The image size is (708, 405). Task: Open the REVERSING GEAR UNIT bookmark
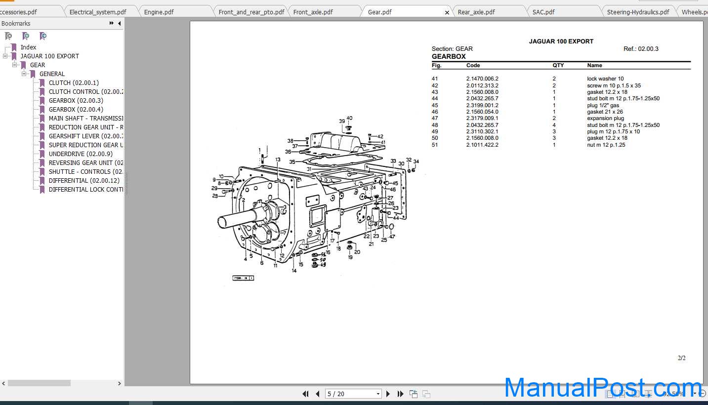pyautogui.click(x=86, y=163)
